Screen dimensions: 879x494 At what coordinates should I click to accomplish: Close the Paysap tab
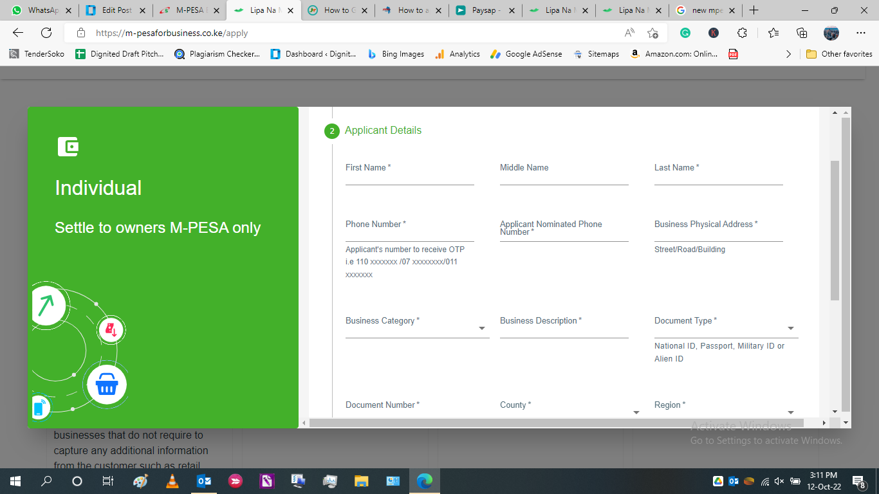click(512, 10)
